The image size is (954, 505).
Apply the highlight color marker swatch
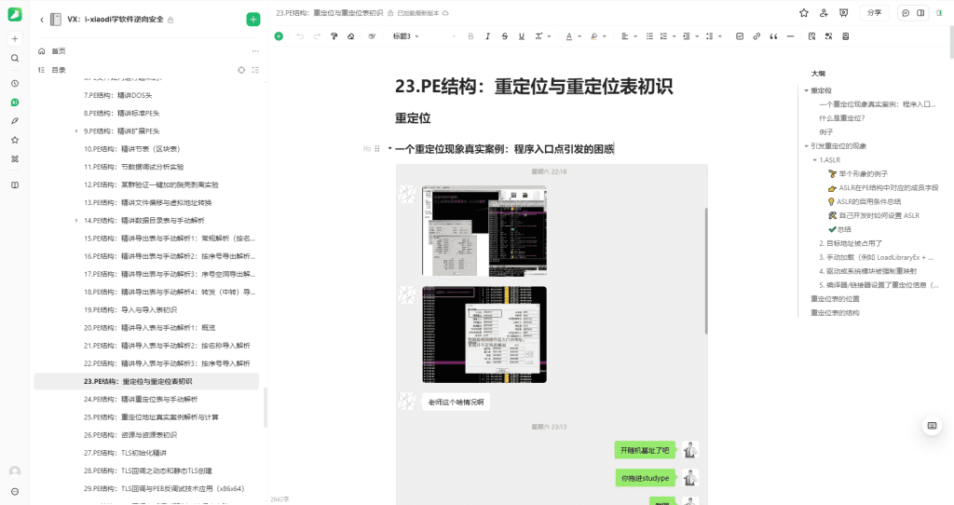(593, 36)
